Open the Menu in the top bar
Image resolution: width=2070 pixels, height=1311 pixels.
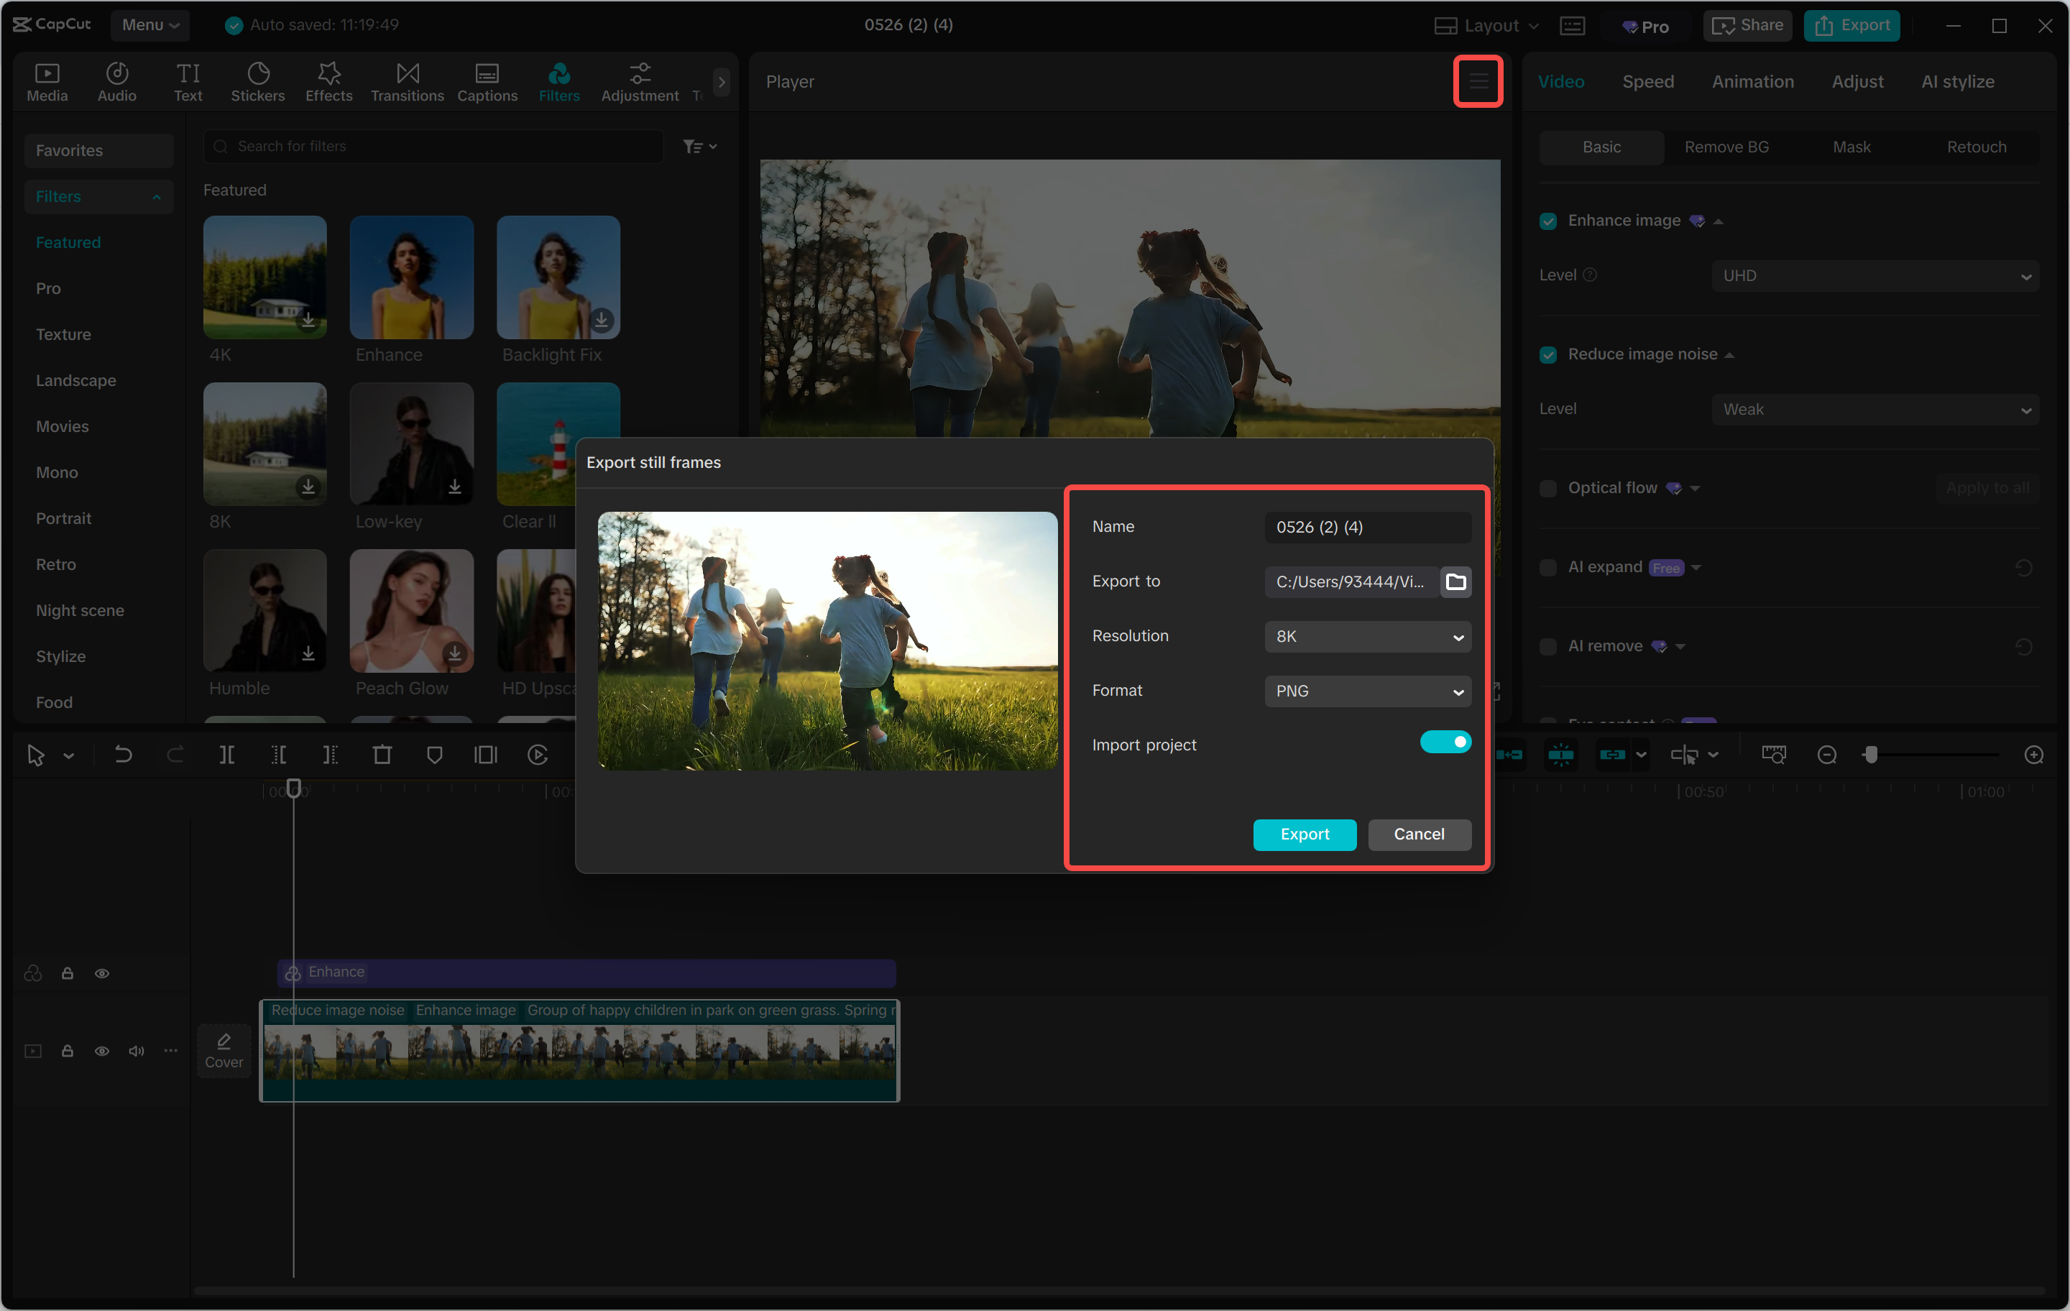coord(149,25)
